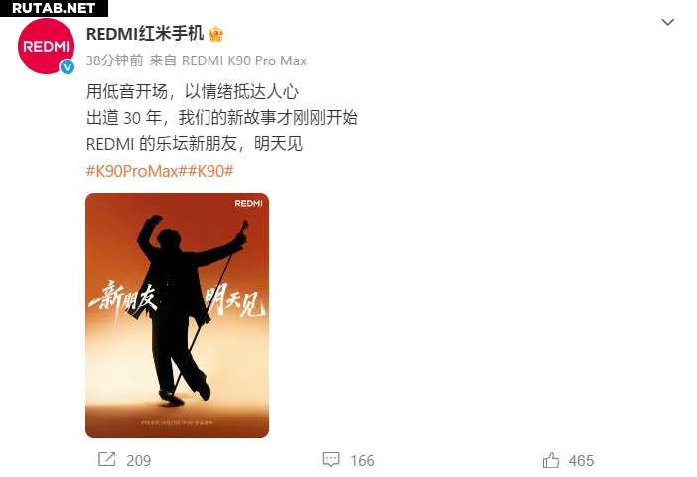697x477 pixels.
Task: Open the #K90# hashtag
Action: point(209,171)
